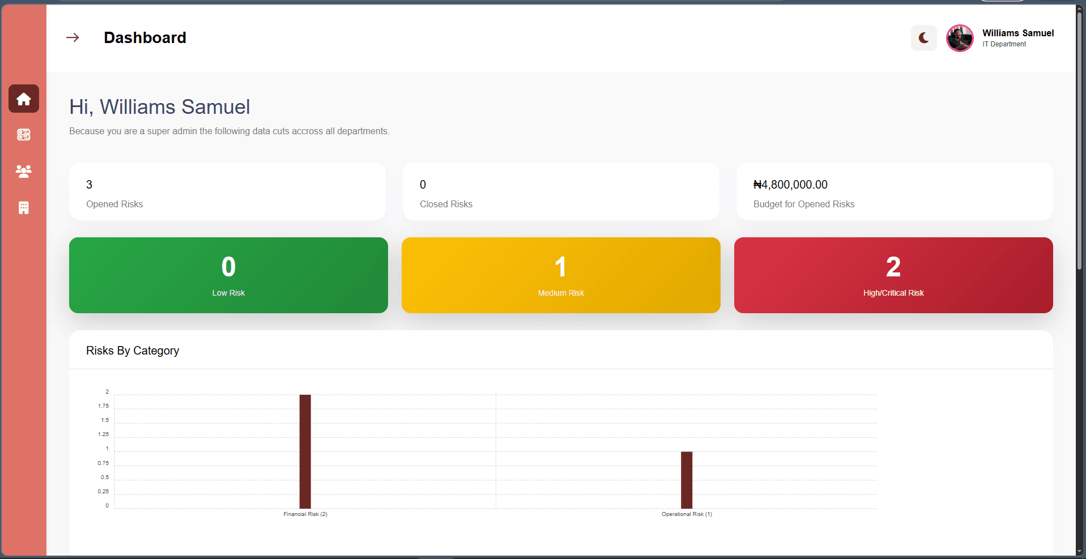1086x559 pixels.
Task: Click the Williams Samuel user name
Action: pos(1018,33)
